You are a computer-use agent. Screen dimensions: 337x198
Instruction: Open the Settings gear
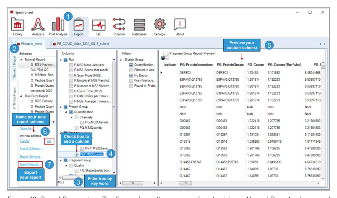pyautogui.click(x=160, y=26)
